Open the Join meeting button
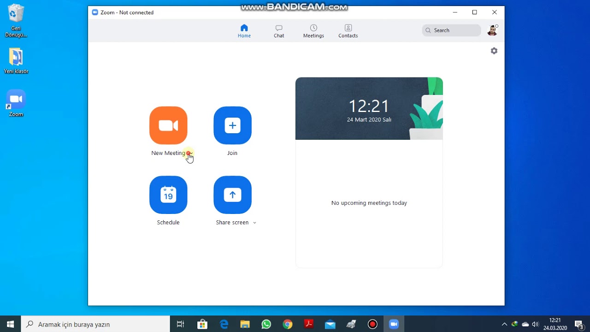This screenshot has width=590, height=332. pos(232,125)
